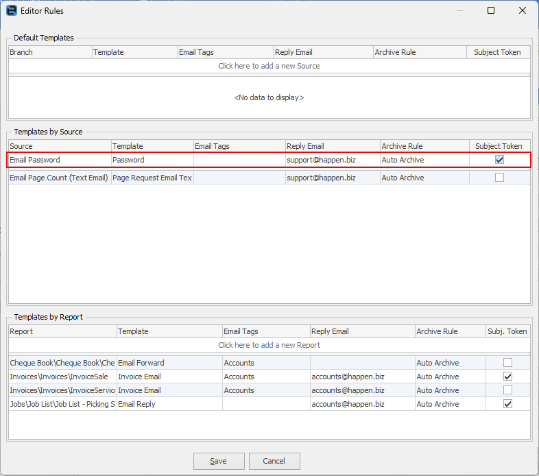Click Template header in Templates by Report
Screen dimensions: 539x476
pos(169,331)
